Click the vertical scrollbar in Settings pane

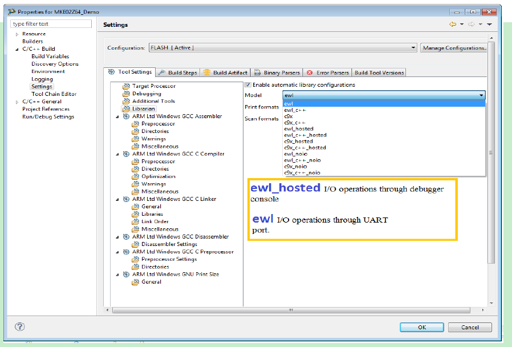click(x=491, y=152)
